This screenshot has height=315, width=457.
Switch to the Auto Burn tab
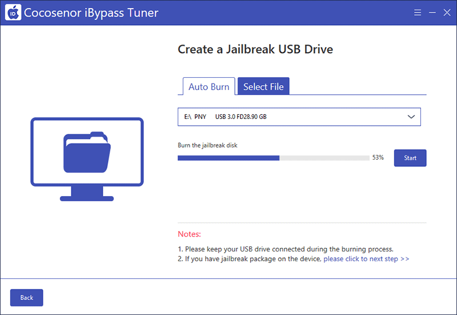[209, 86]
